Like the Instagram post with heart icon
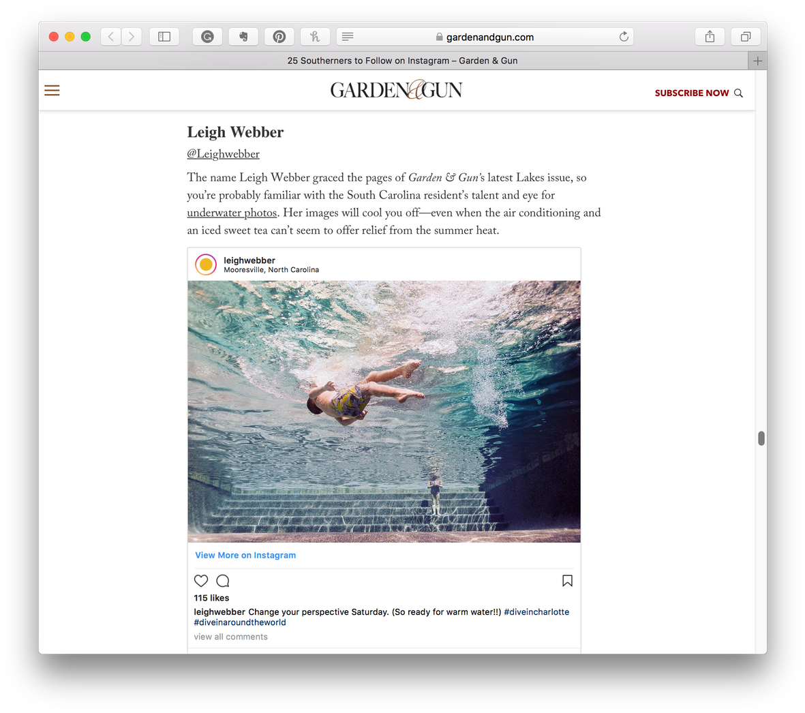The width and height of the screenshot is (805, 713). click(x=201, y=581)
